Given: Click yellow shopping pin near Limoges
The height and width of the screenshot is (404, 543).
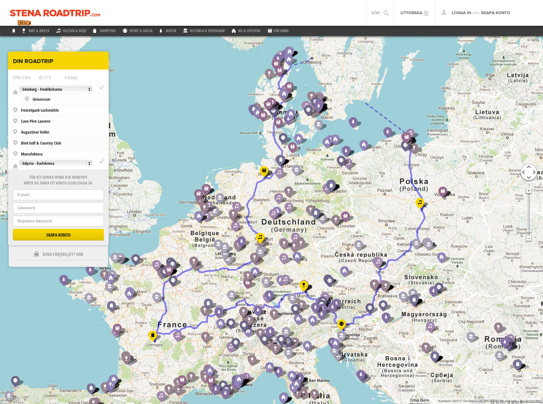Looking at the screenshot, I should (153, 335).
